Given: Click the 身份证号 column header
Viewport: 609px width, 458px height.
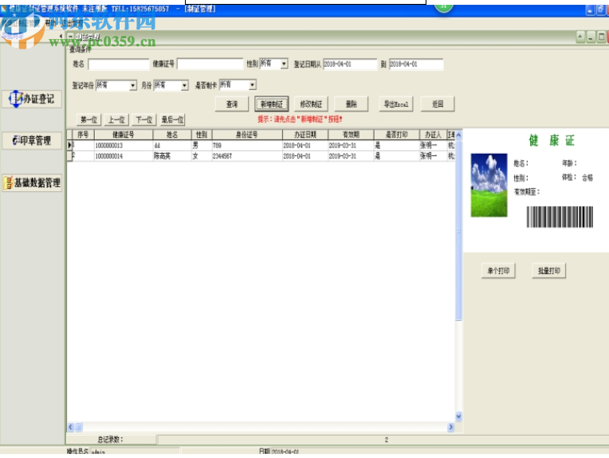Looking at the screenshot, I should point(247,135).
